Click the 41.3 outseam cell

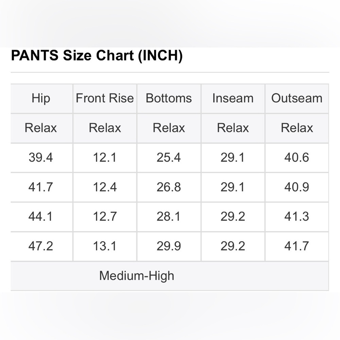click(x=296, y=216)
